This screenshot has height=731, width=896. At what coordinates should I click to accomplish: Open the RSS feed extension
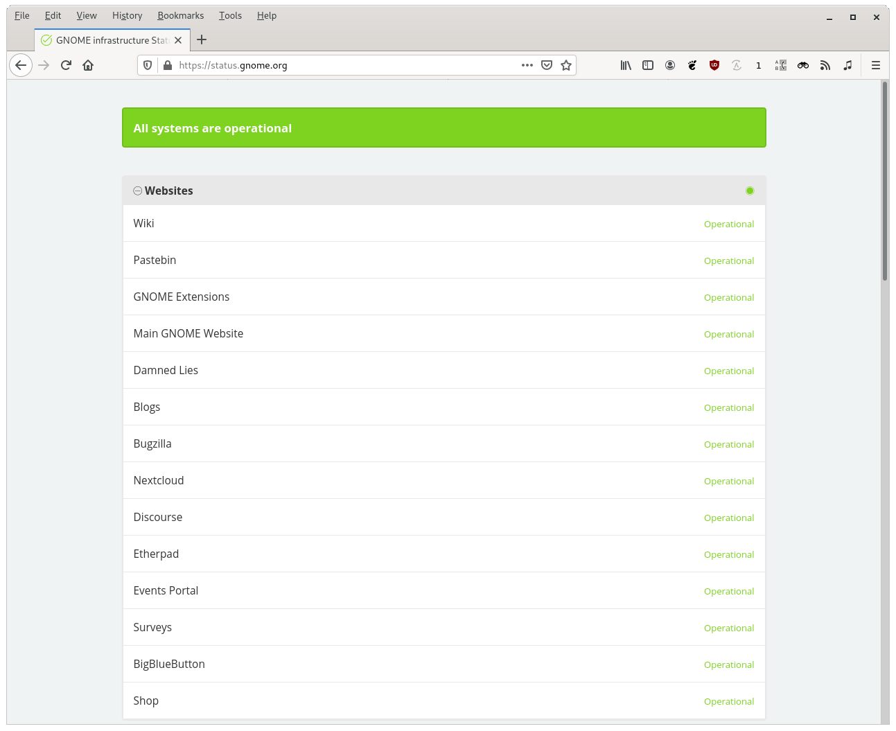825,65
